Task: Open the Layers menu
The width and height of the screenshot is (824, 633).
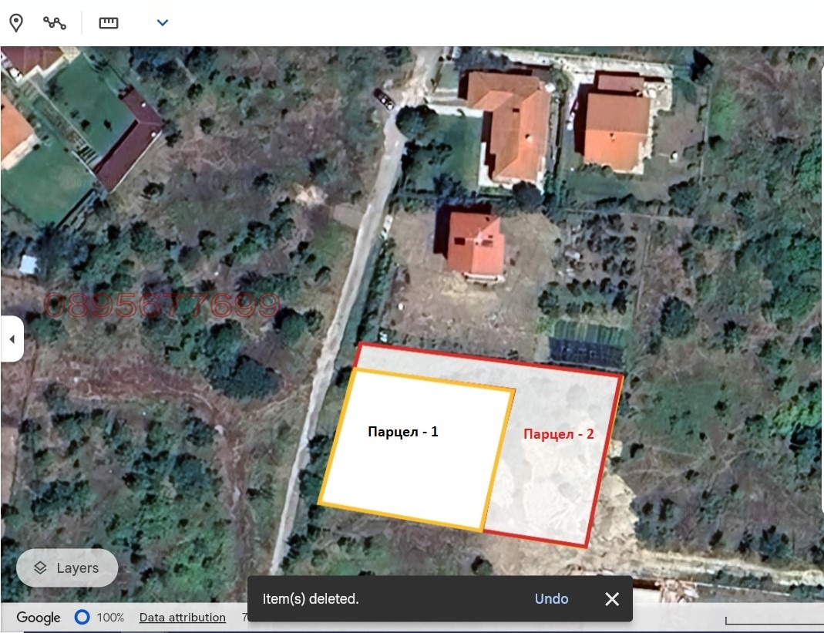Action: click(x=67, y=568)
